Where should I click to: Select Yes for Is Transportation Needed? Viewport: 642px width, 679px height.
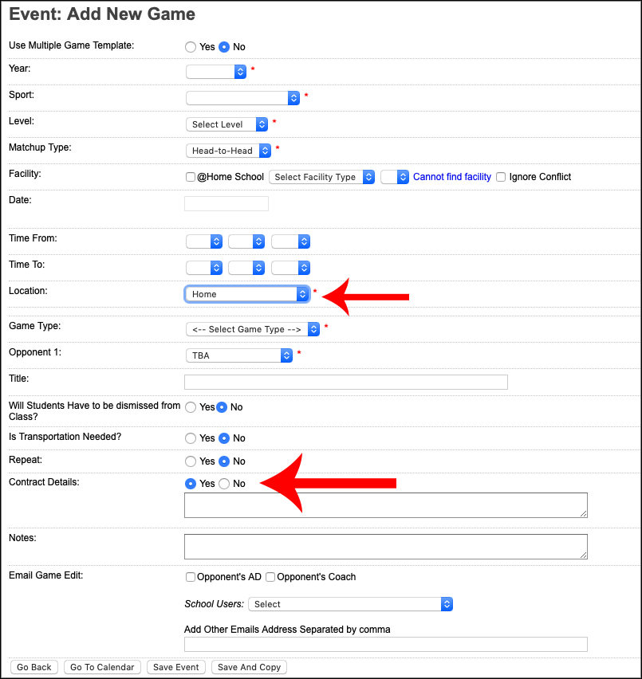click(x=191, y=438)
